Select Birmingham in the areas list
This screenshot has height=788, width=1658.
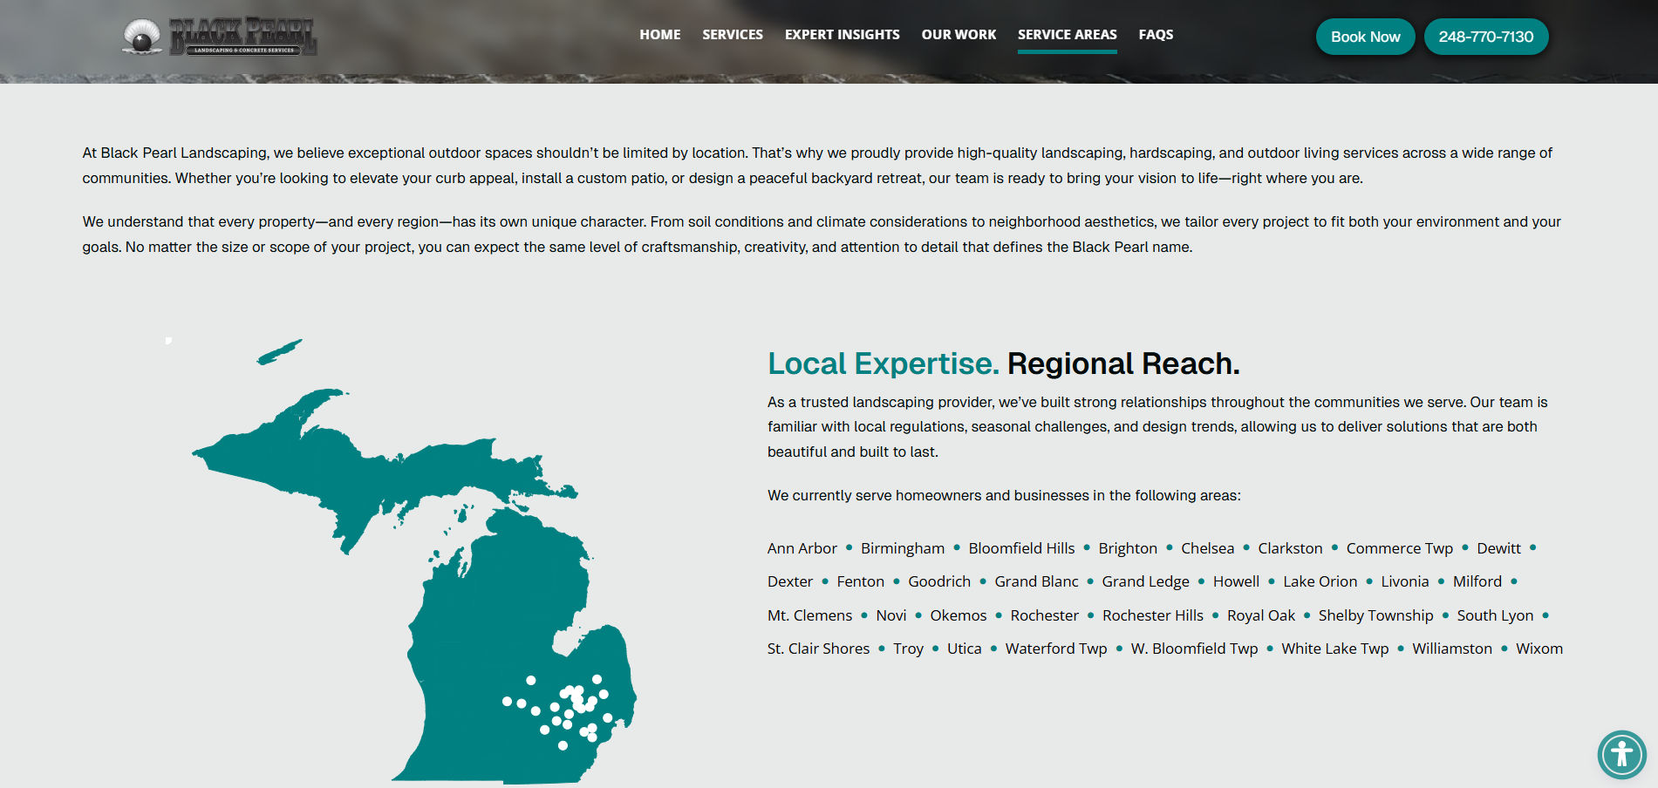[903, 548]
